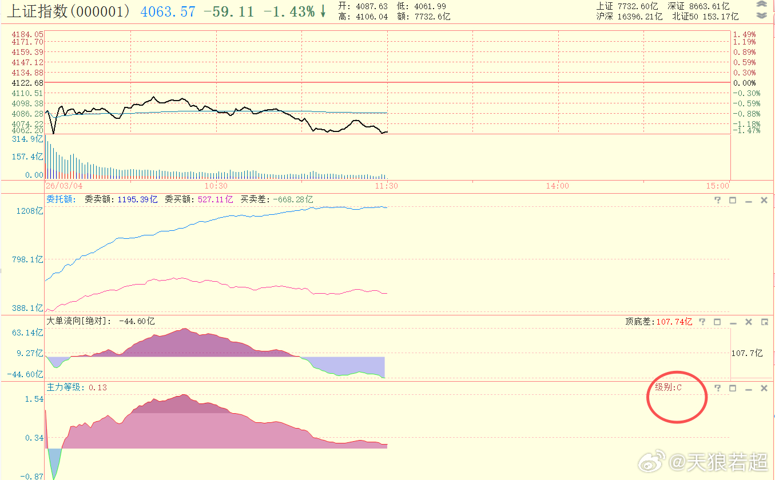This screenshot has width=775, height=480.
Task: Close the 大单流向 indicator panel
Action: 748,322
